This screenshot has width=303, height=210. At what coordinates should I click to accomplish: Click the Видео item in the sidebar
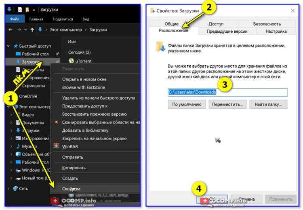click(28, 114)
